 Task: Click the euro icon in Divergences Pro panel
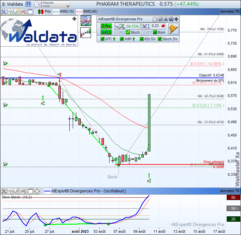point(166,19)
